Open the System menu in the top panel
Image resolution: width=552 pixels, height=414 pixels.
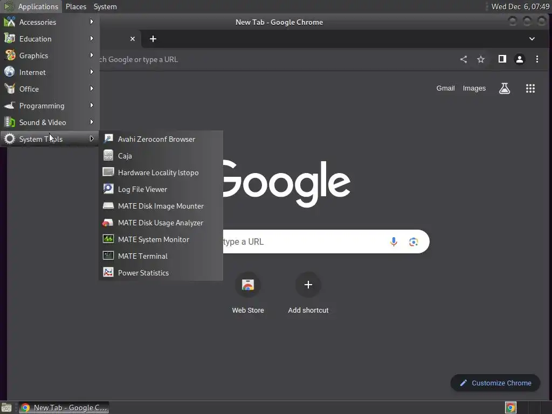[x=105, y=6]
